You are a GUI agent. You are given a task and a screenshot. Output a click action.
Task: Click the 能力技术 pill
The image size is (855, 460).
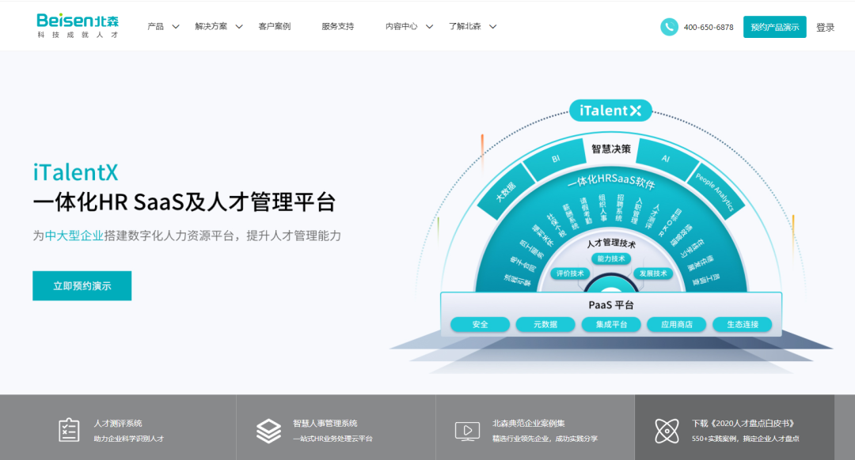coord(611,258)
